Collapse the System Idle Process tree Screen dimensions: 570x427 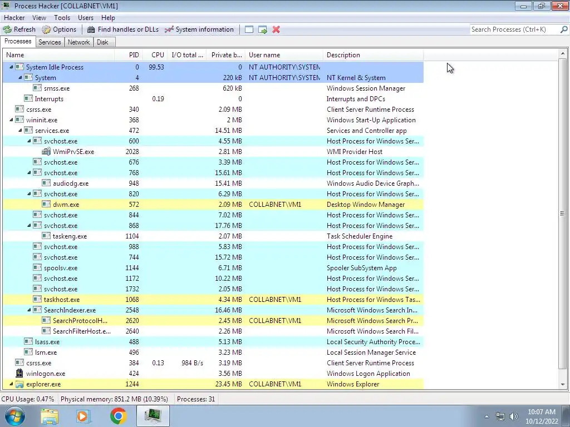click(11, 67)
